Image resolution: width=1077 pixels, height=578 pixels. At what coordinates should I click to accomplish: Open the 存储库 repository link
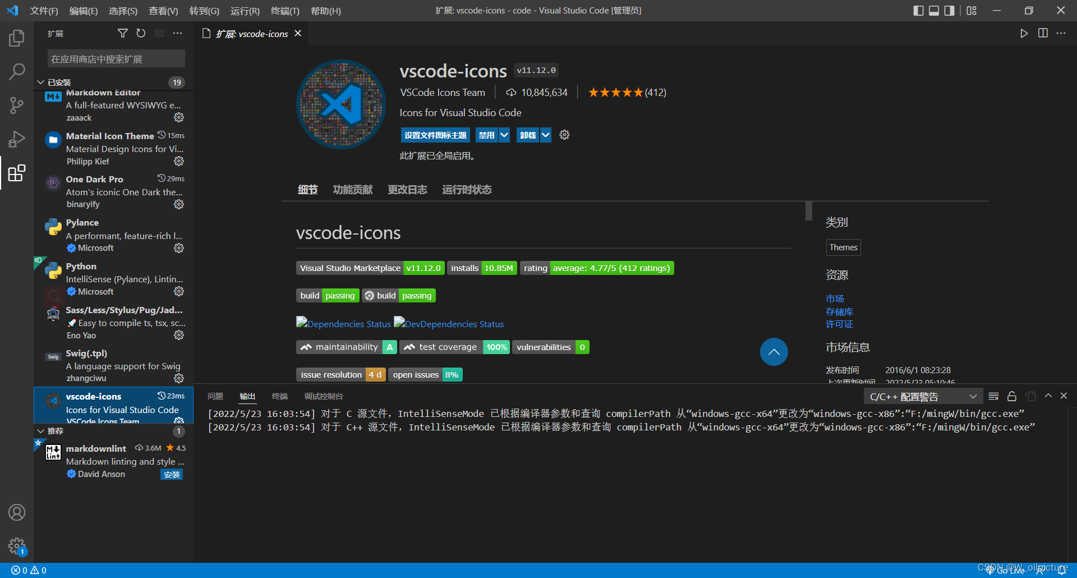(839, 311)
